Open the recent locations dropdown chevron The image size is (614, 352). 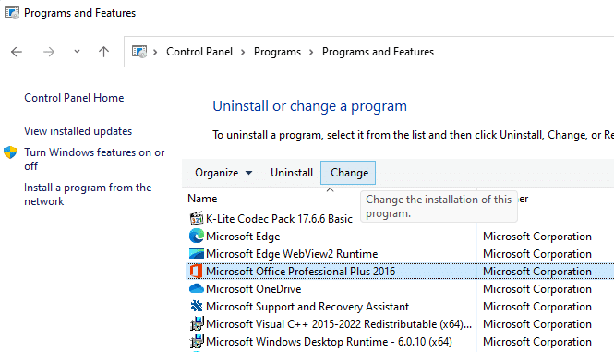(78, 52)
